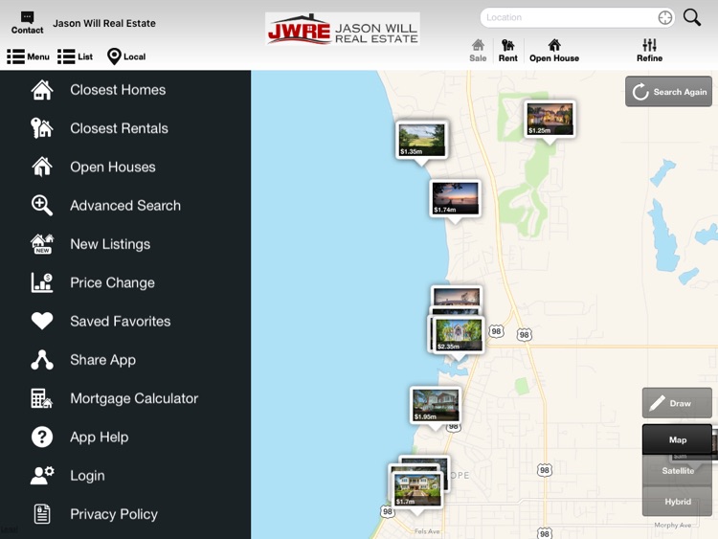Select the Sale house filter
Screen dimensions: 718x539
click(x=478, y=51)
